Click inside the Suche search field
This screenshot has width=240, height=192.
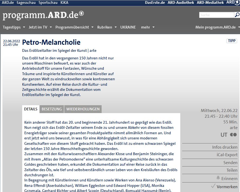click(216, 15)
